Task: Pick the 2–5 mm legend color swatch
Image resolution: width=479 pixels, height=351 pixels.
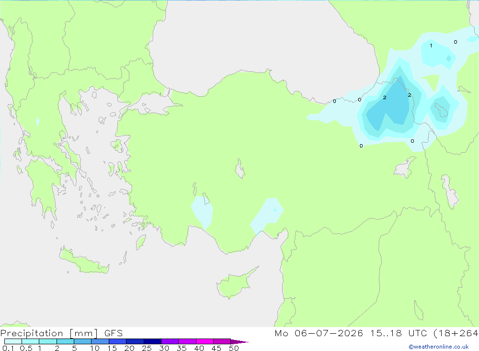Action: coord(65,341)
